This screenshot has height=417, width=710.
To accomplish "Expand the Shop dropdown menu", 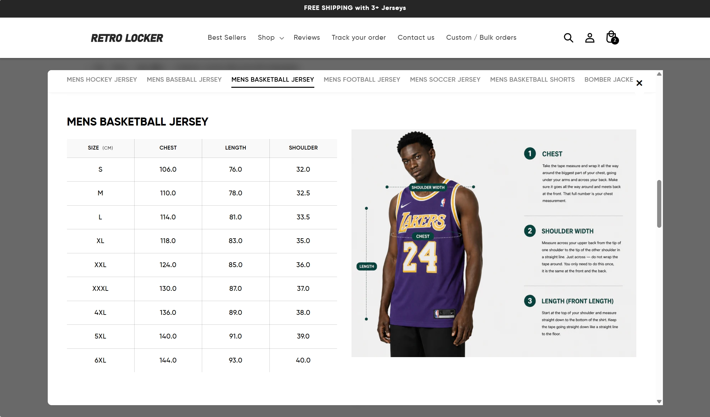I will (x=271, y=38).
